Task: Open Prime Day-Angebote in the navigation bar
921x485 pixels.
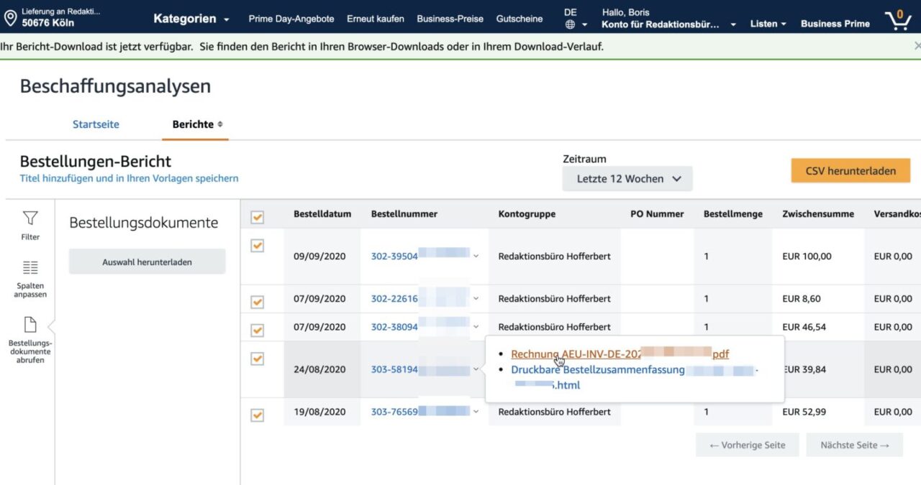Action: (291, 19)
